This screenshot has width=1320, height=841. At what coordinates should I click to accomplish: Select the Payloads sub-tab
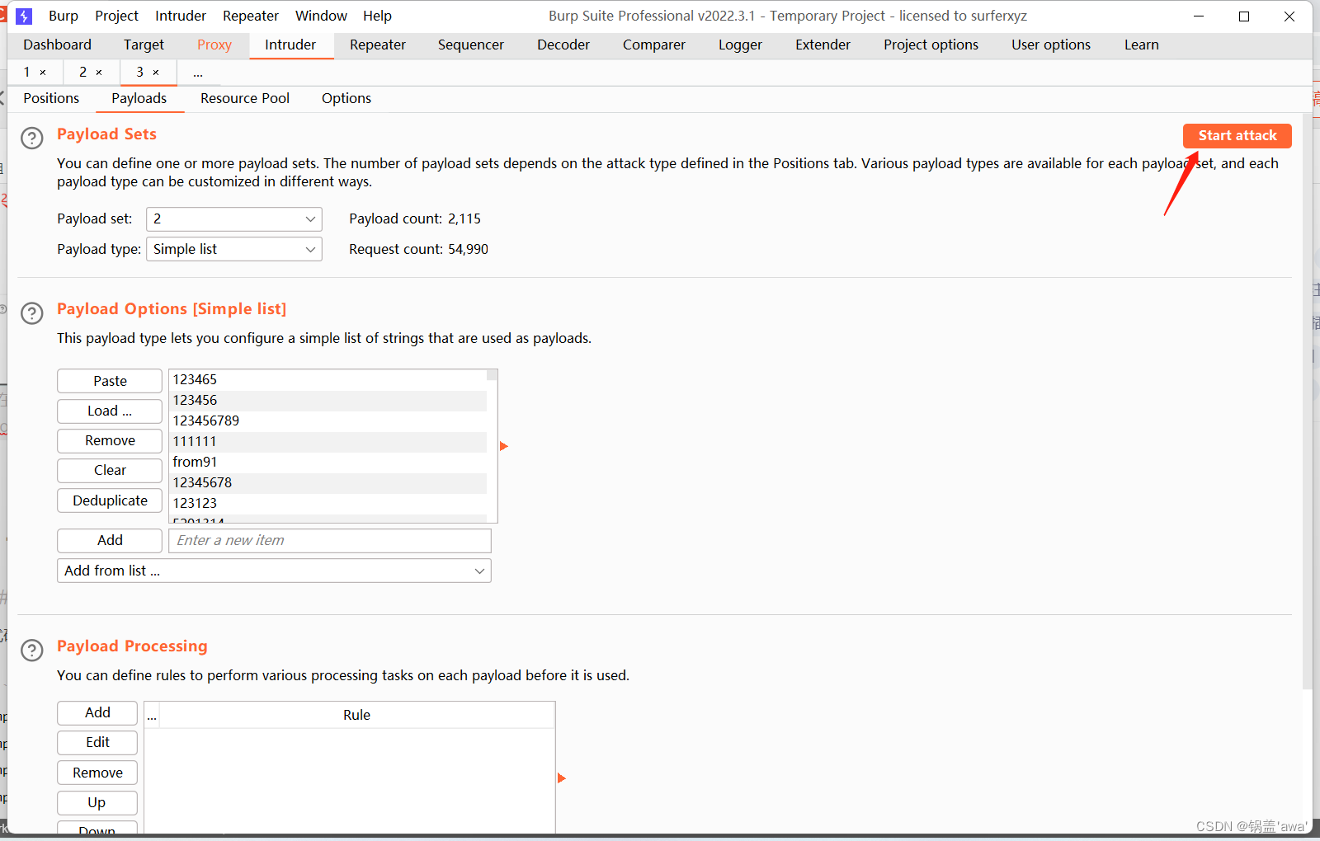pyautogui.click(x=139, y=98)
